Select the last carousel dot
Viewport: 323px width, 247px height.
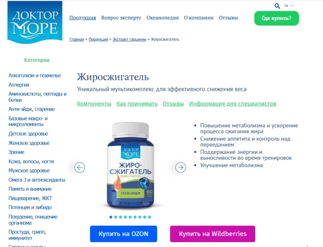pos(149,217)
